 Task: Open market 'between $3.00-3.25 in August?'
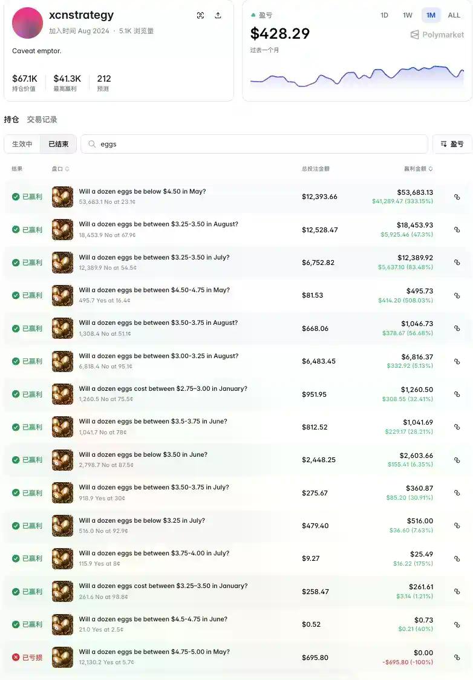click(x=158, y=356)
